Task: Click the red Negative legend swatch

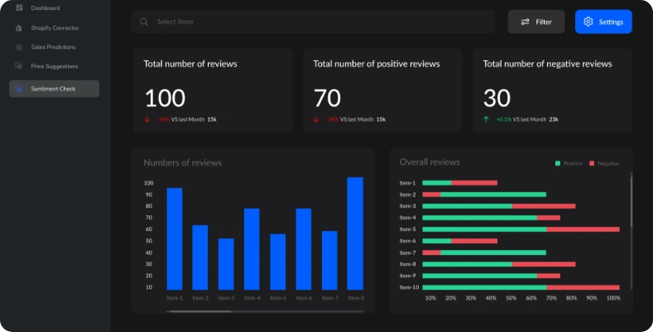Action: tap(592, 163)
